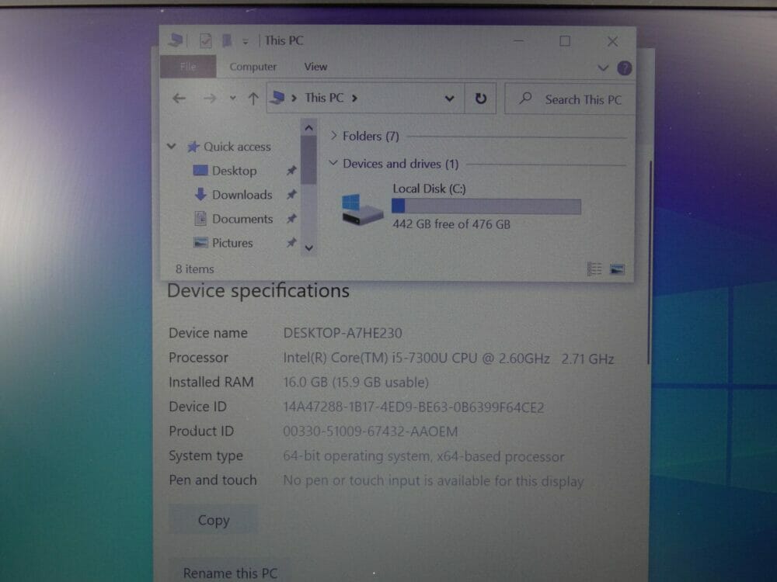Click navigation pane scroll up arrow
Screen dimensions: 777x582
click(308, 128)
